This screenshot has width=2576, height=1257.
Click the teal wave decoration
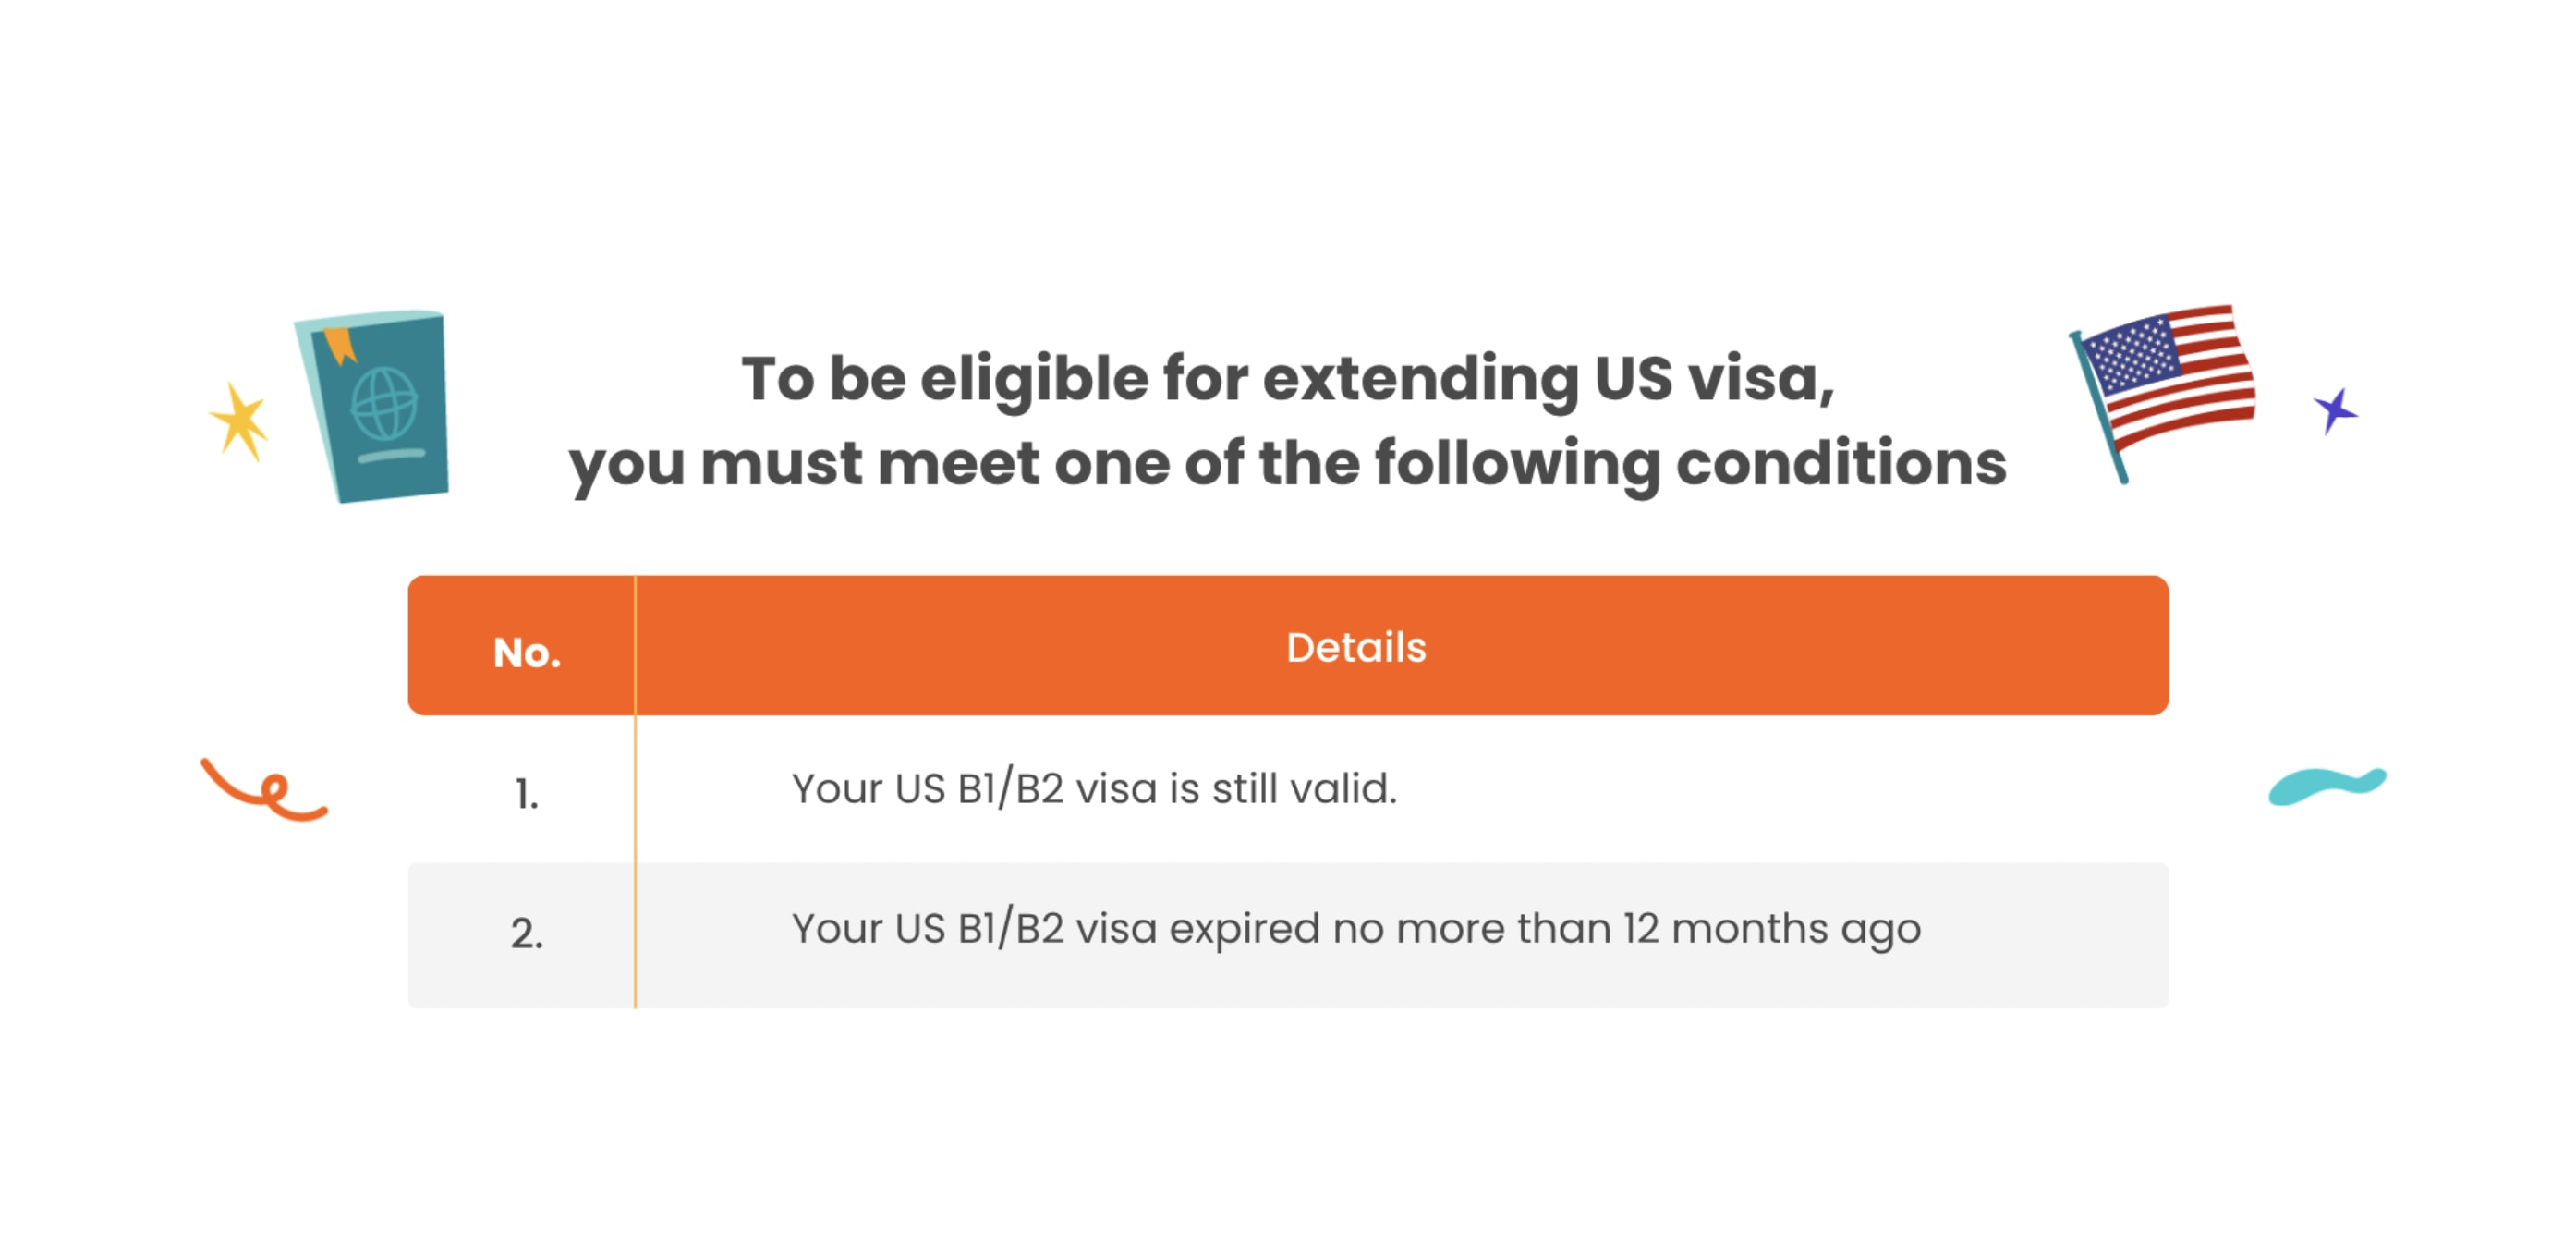[x=2326, y=785]
